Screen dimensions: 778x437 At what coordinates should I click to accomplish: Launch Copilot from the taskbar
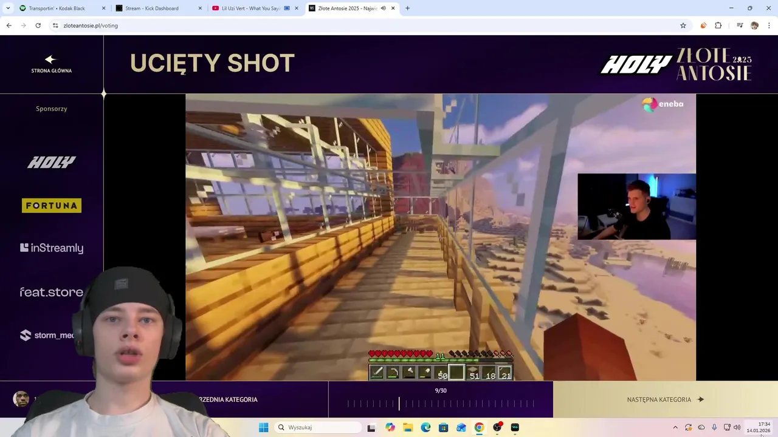tap(390, 427)
